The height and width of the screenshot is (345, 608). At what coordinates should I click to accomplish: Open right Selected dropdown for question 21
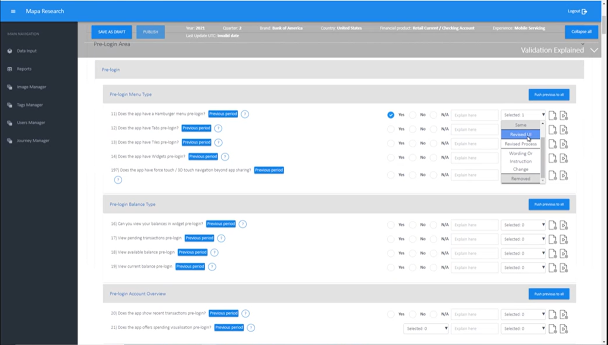[523, 328]
